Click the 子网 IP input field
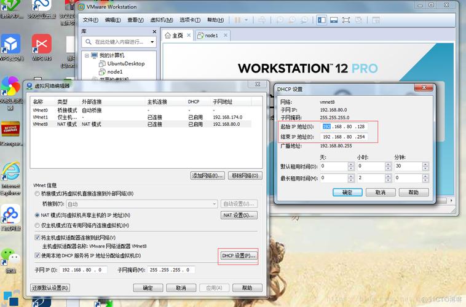 [84, 270]
